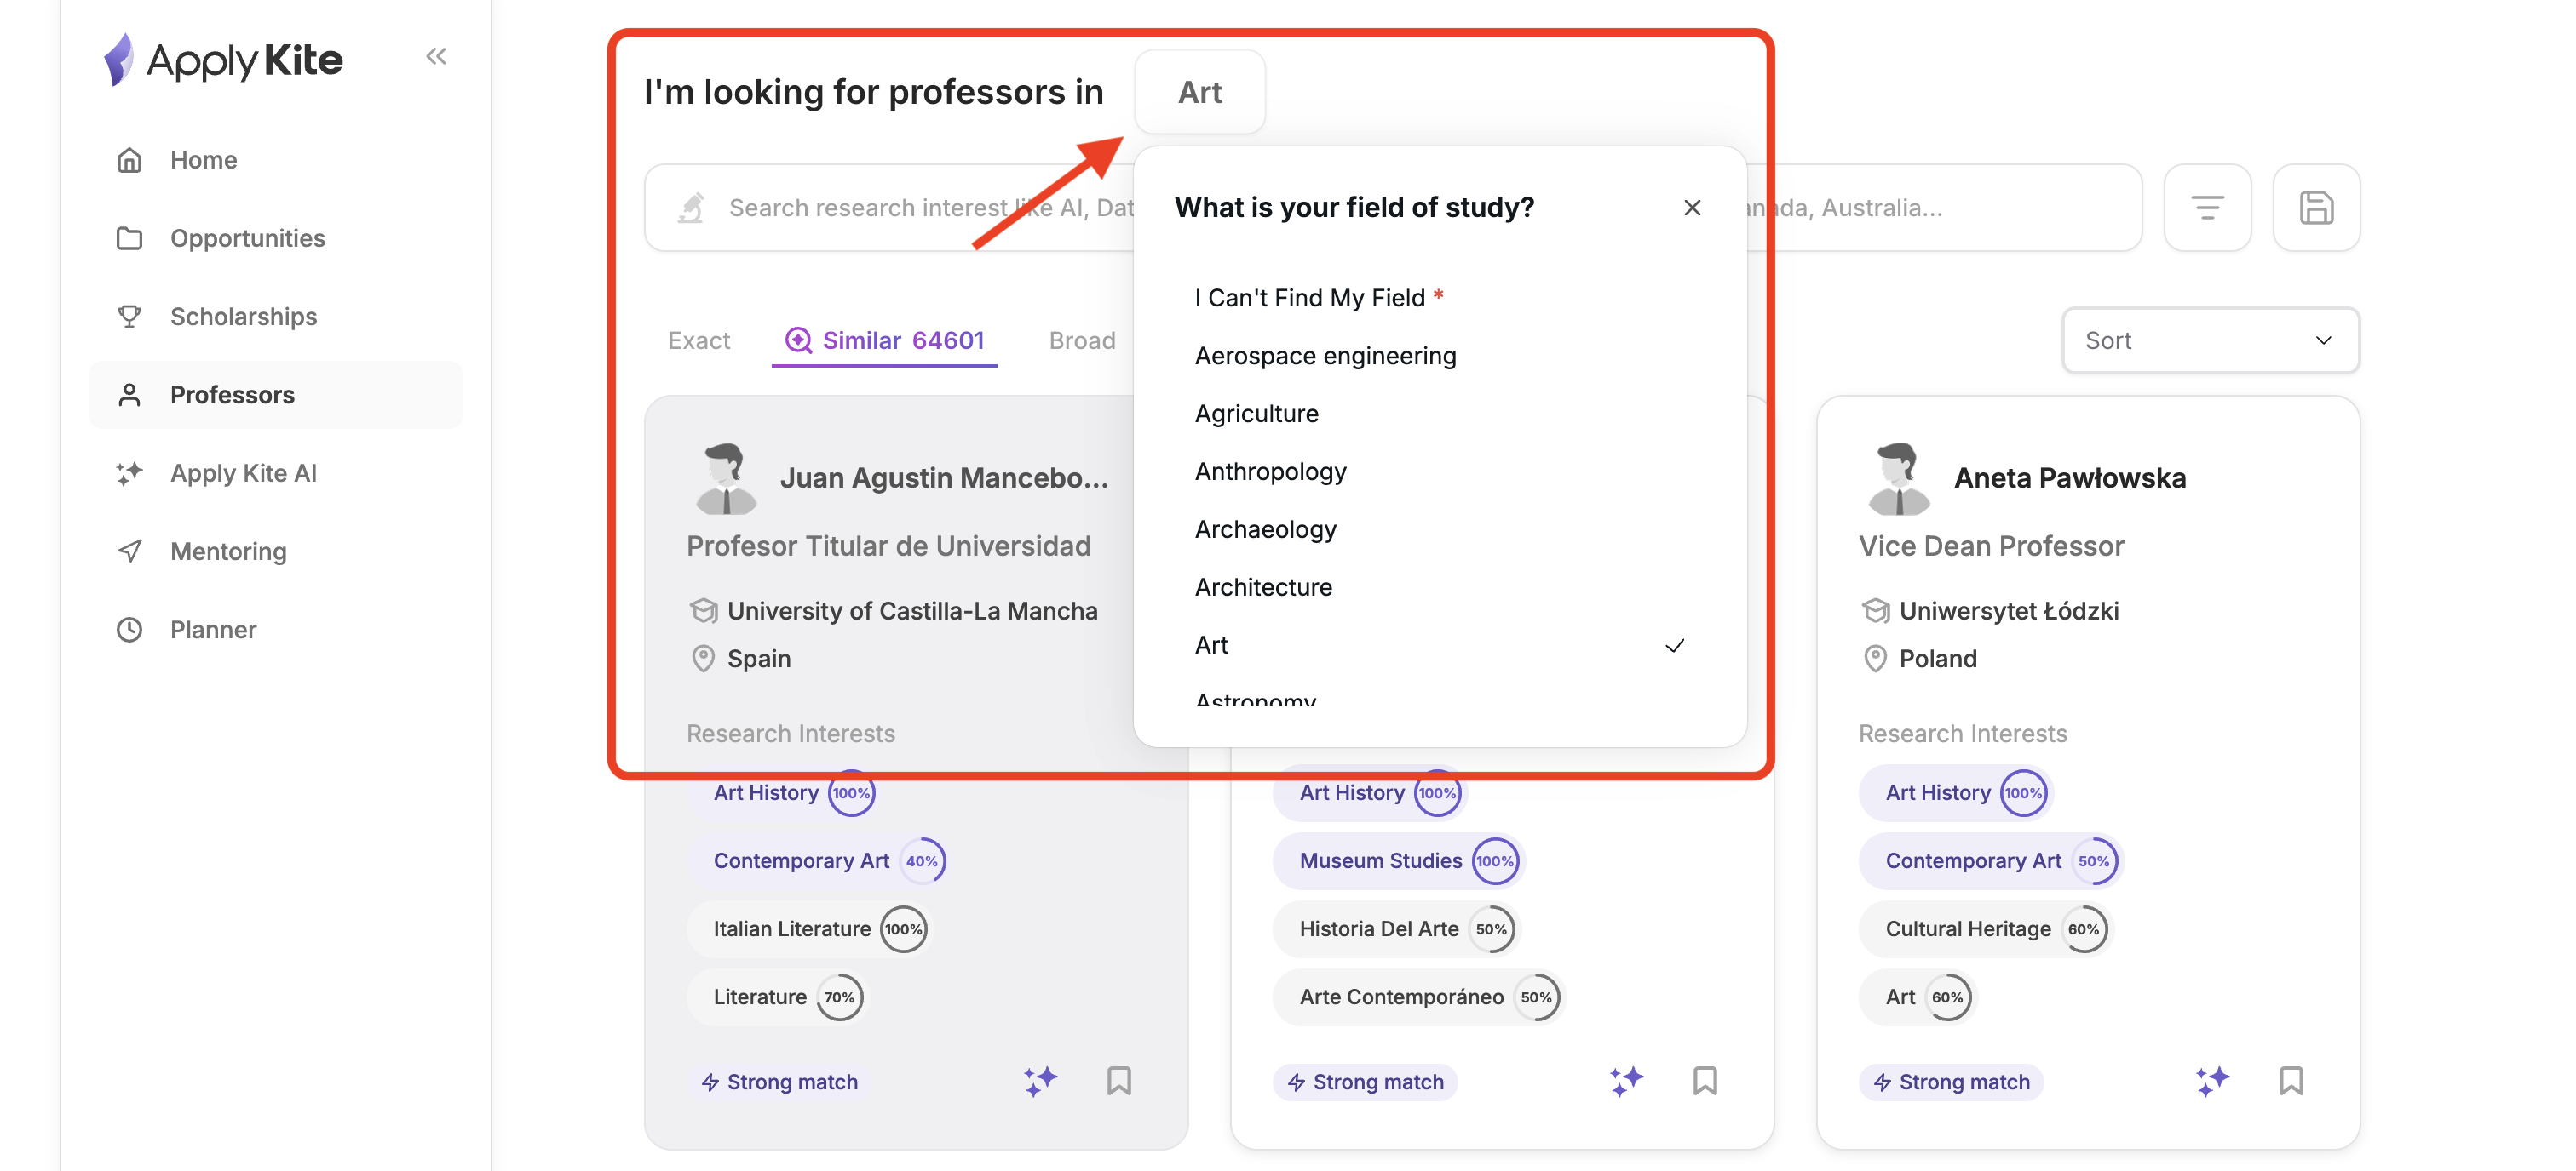
Task: Click the filter options icon
Action: [x=2206, y=208]
